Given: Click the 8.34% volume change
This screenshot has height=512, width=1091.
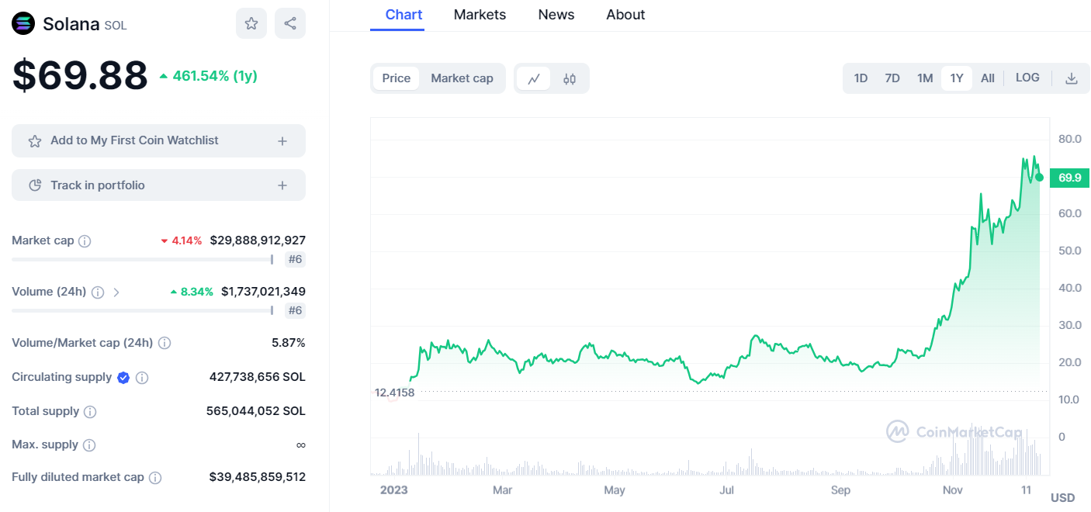Looking at the screenshot, I should pos(192,292).
